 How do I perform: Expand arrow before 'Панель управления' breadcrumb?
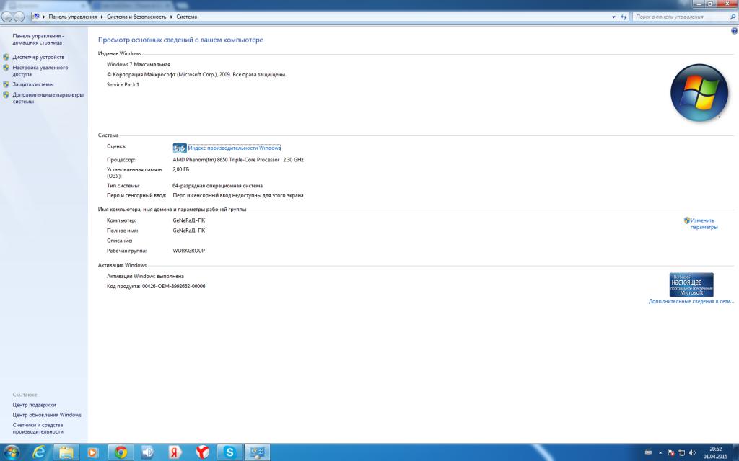pos(44,17)
